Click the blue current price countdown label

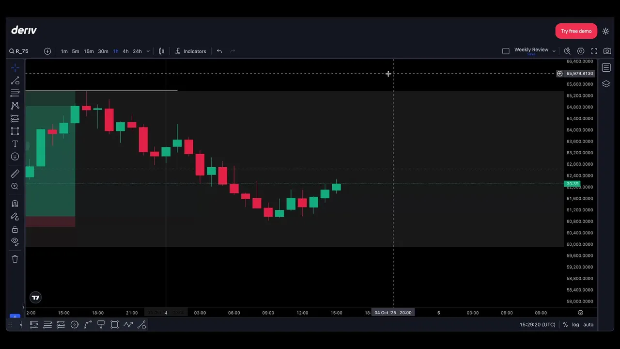(572, 184)
